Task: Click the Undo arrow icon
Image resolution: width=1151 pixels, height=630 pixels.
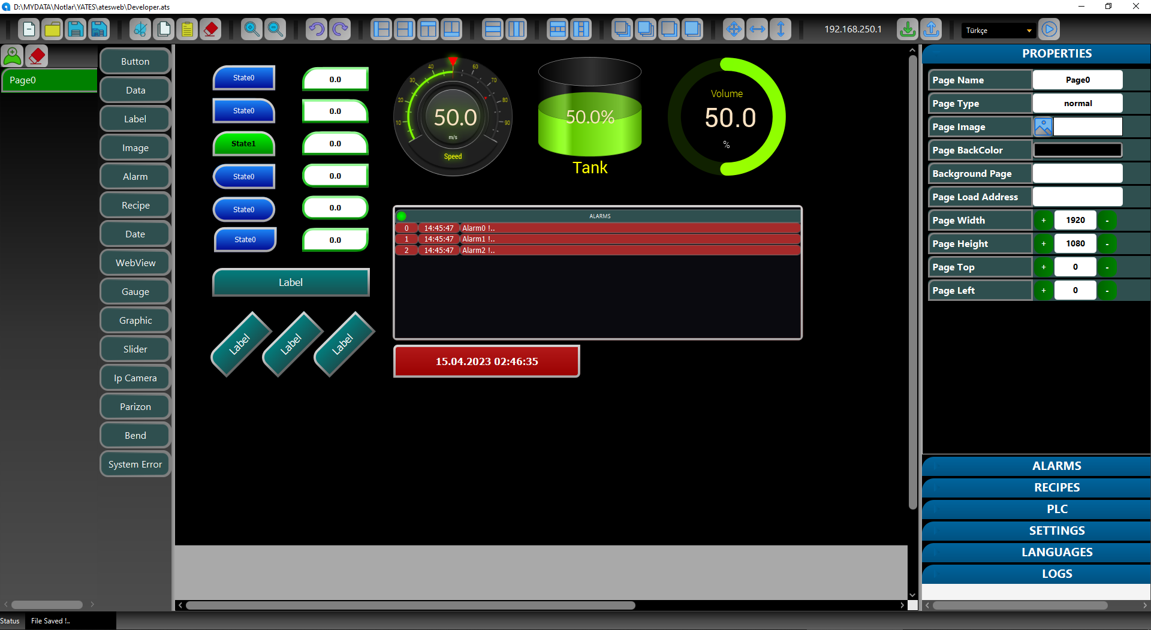Action: tap(317, 29)
